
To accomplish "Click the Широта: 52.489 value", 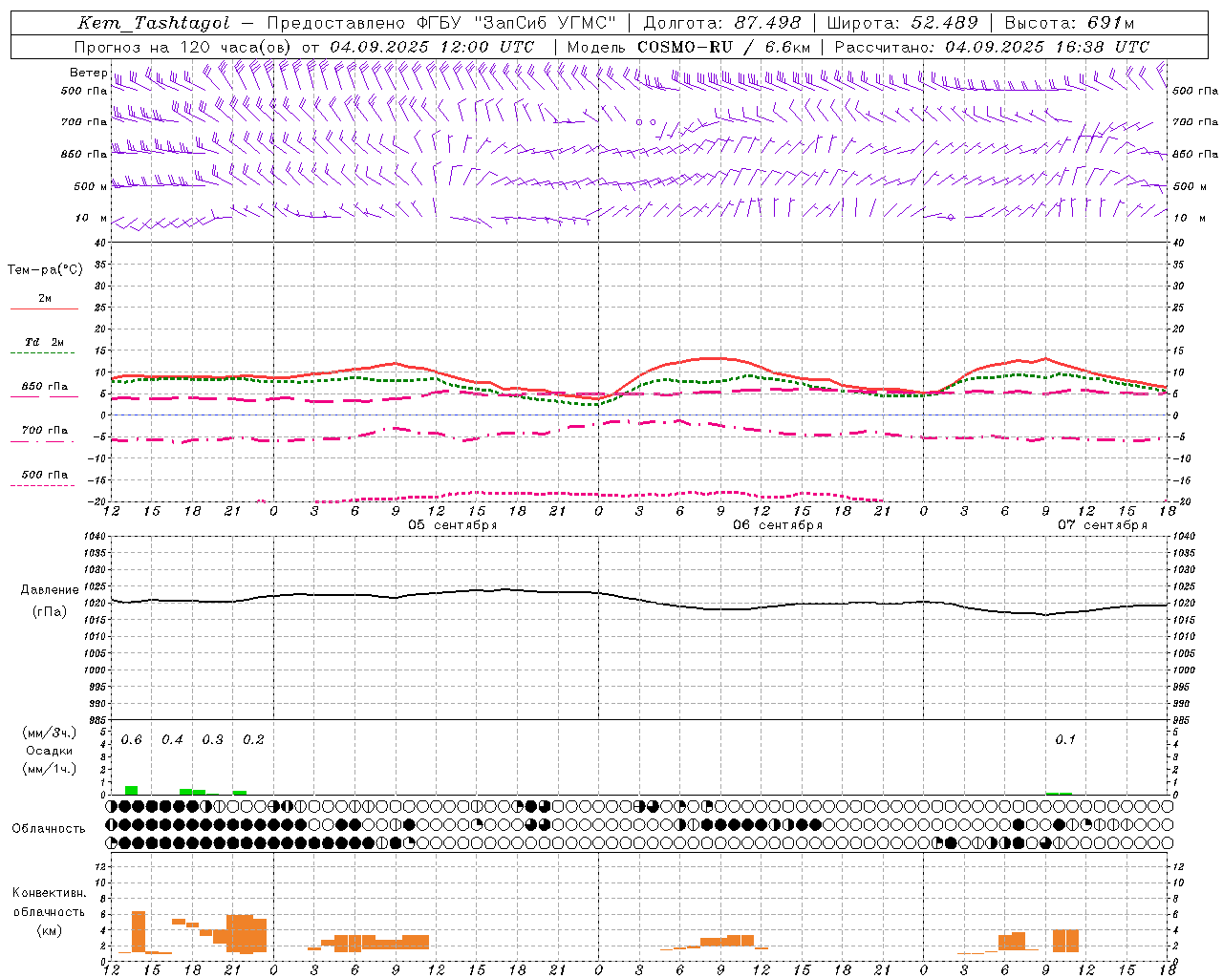I will [x=903, y=23].
